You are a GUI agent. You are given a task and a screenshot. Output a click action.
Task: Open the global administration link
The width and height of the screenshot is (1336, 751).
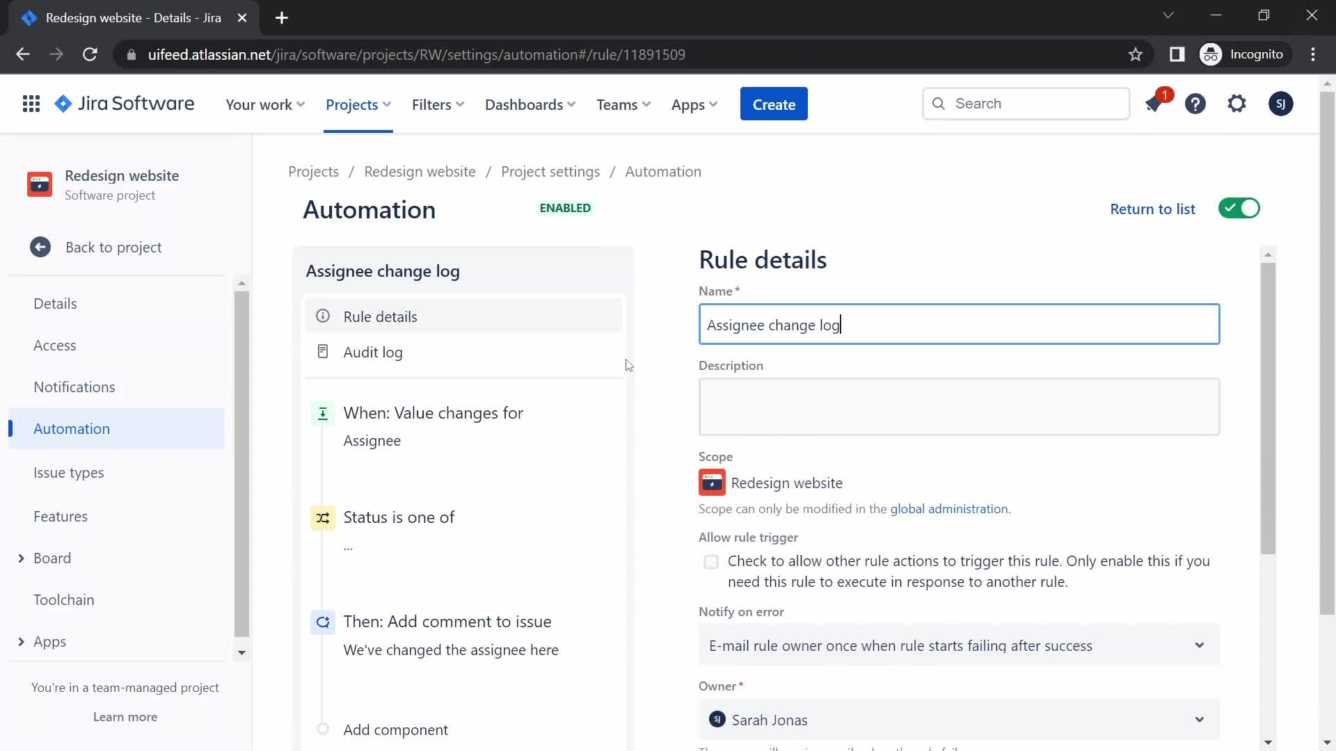pyautogui.click(x=949, y=509)
